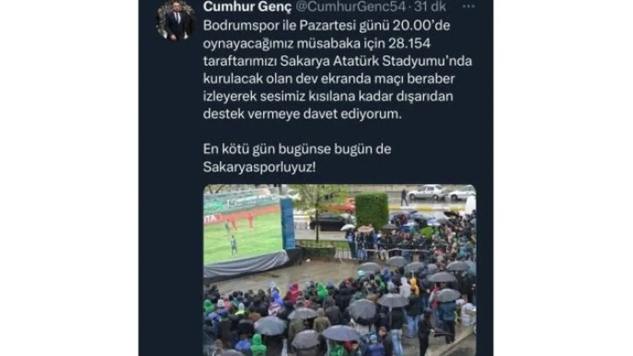This screenshot has width=633, height=356.
Task: Click the line "kurulacak olan dev ekranda maçı beraber"
Action: (329, 79)
